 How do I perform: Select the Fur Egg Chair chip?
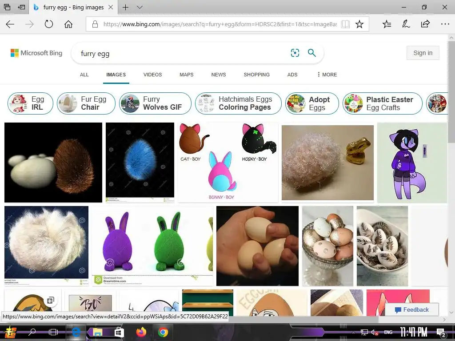pos(86,103)
